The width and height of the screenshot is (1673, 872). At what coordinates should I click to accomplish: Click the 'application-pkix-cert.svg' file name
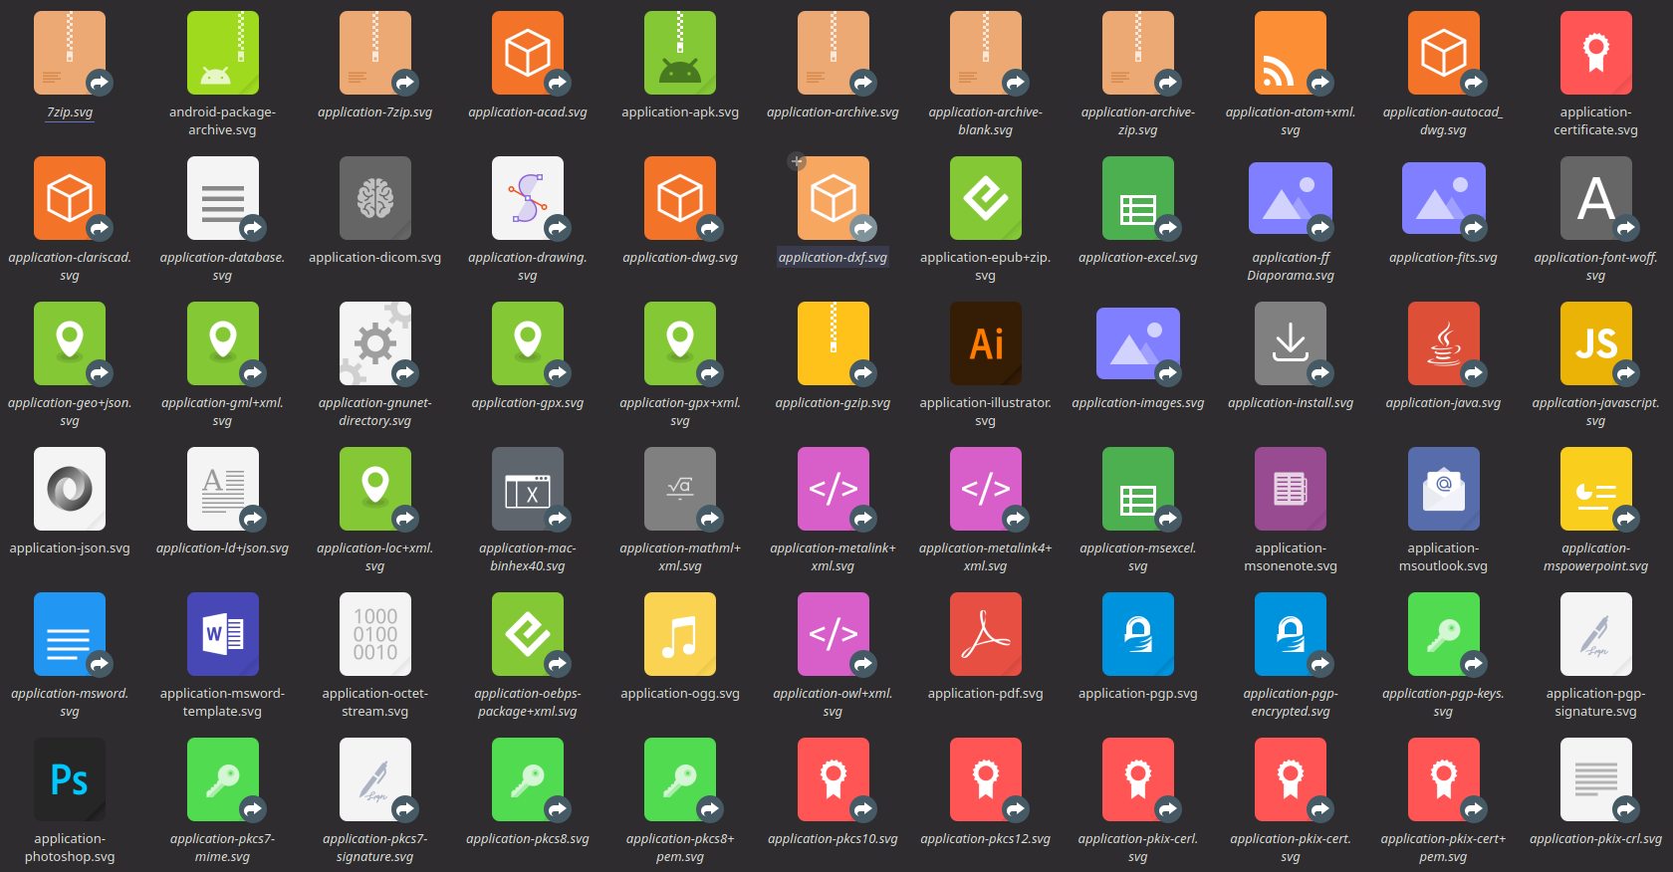pyautogui.click(x=1291, y=848)
